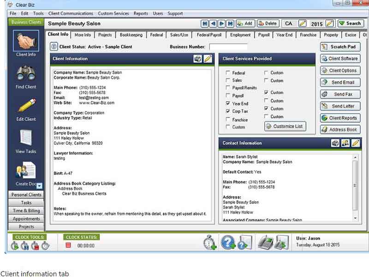This screenshot has width=369, height=277.
Task: Open the Client Info handshake icon
Action: [x=26, y=41]
